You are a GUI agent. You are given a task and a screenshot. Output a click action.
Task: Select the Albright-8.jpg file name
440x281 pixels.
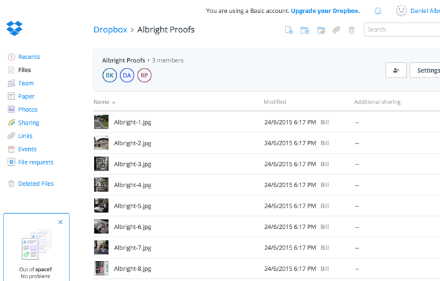point(133,269)
